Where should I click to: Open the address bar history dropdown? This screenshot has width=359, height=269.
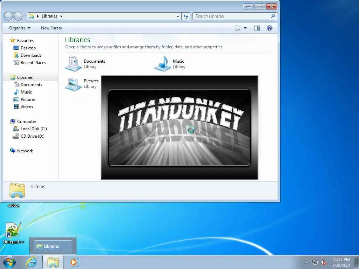coord(178,16)
